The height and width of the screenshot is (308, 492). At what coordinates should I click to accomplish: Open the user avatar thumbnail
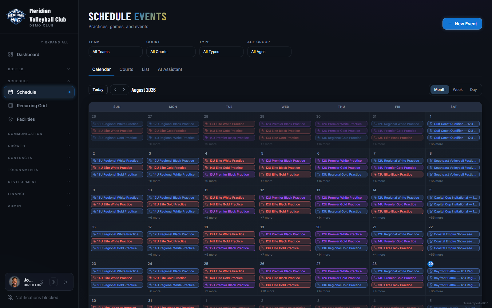click(x=14, y=282)
